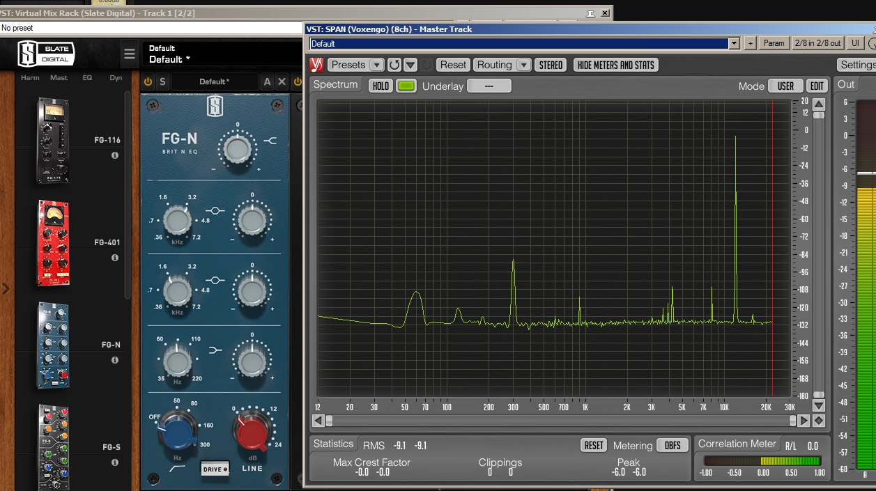Open the Routing arrow dropdown

pos(523,65)
